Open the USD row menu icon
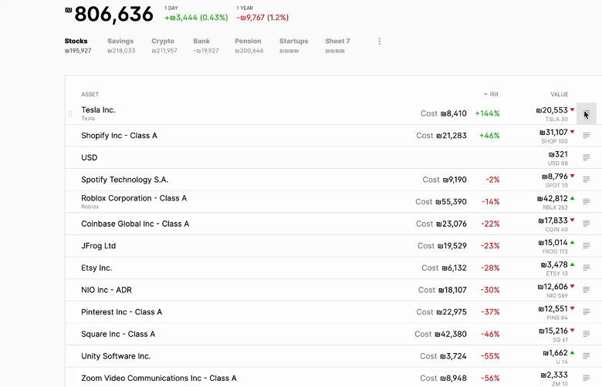This screenshot has width=602, height=387. pyautogui.click(x=587, y=157)
